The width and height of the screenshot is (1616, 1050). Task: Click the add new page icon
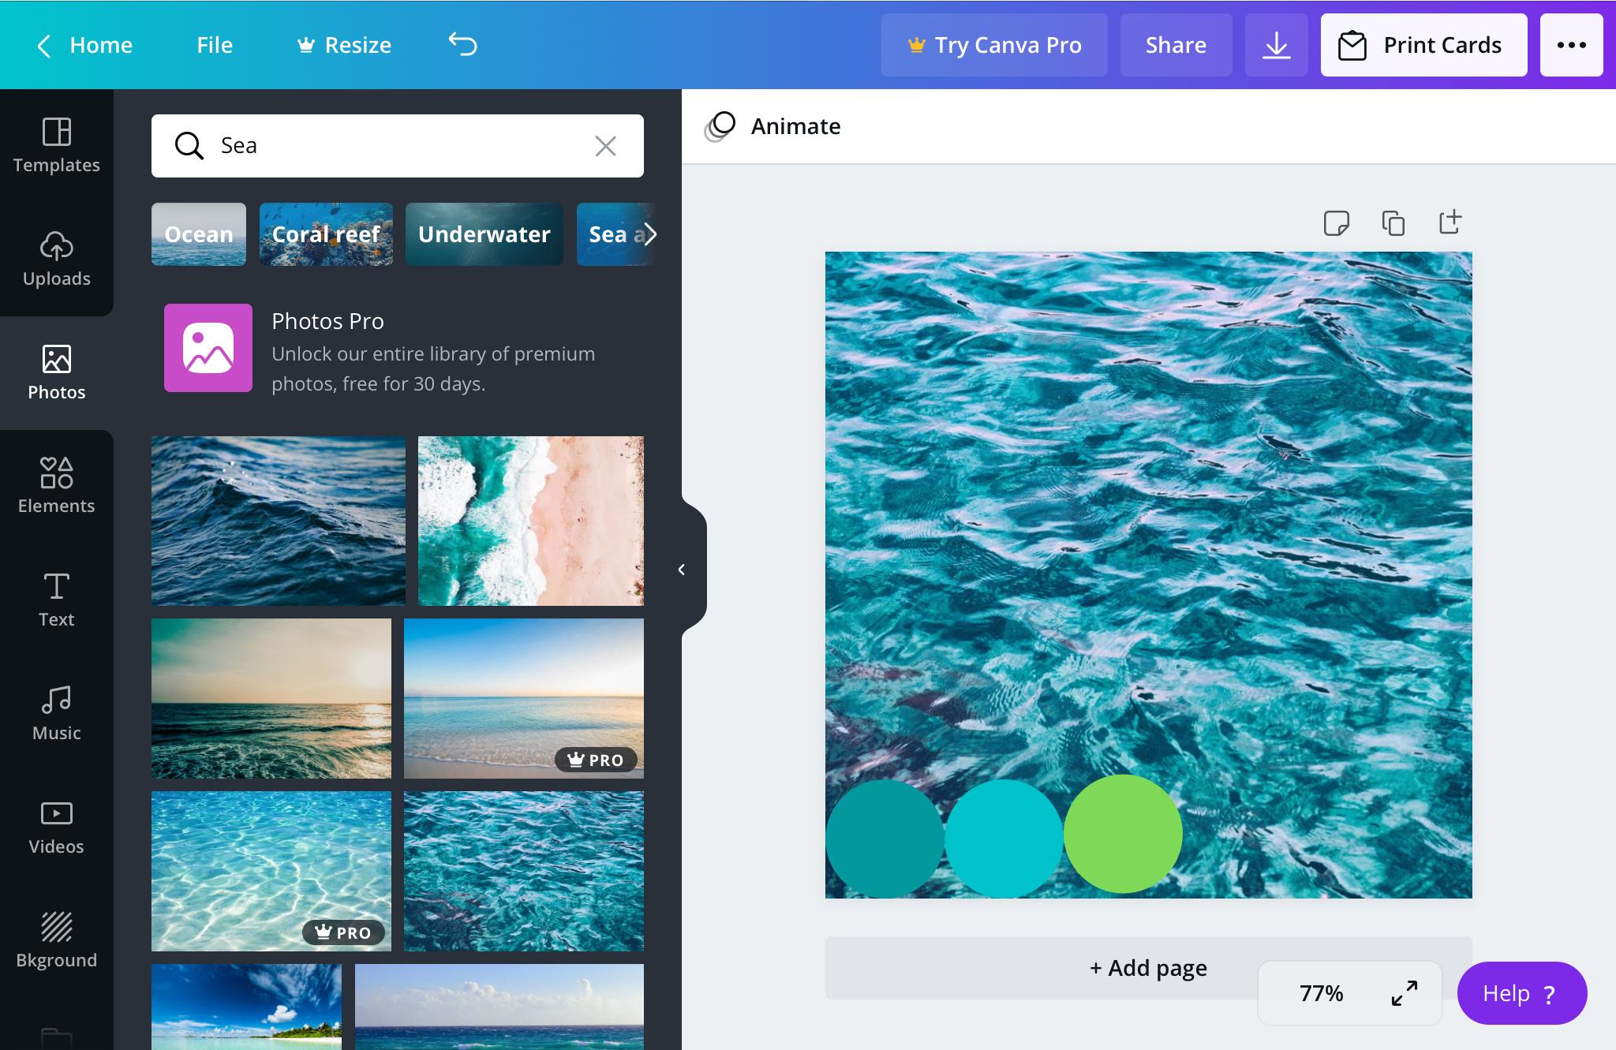1450,222
